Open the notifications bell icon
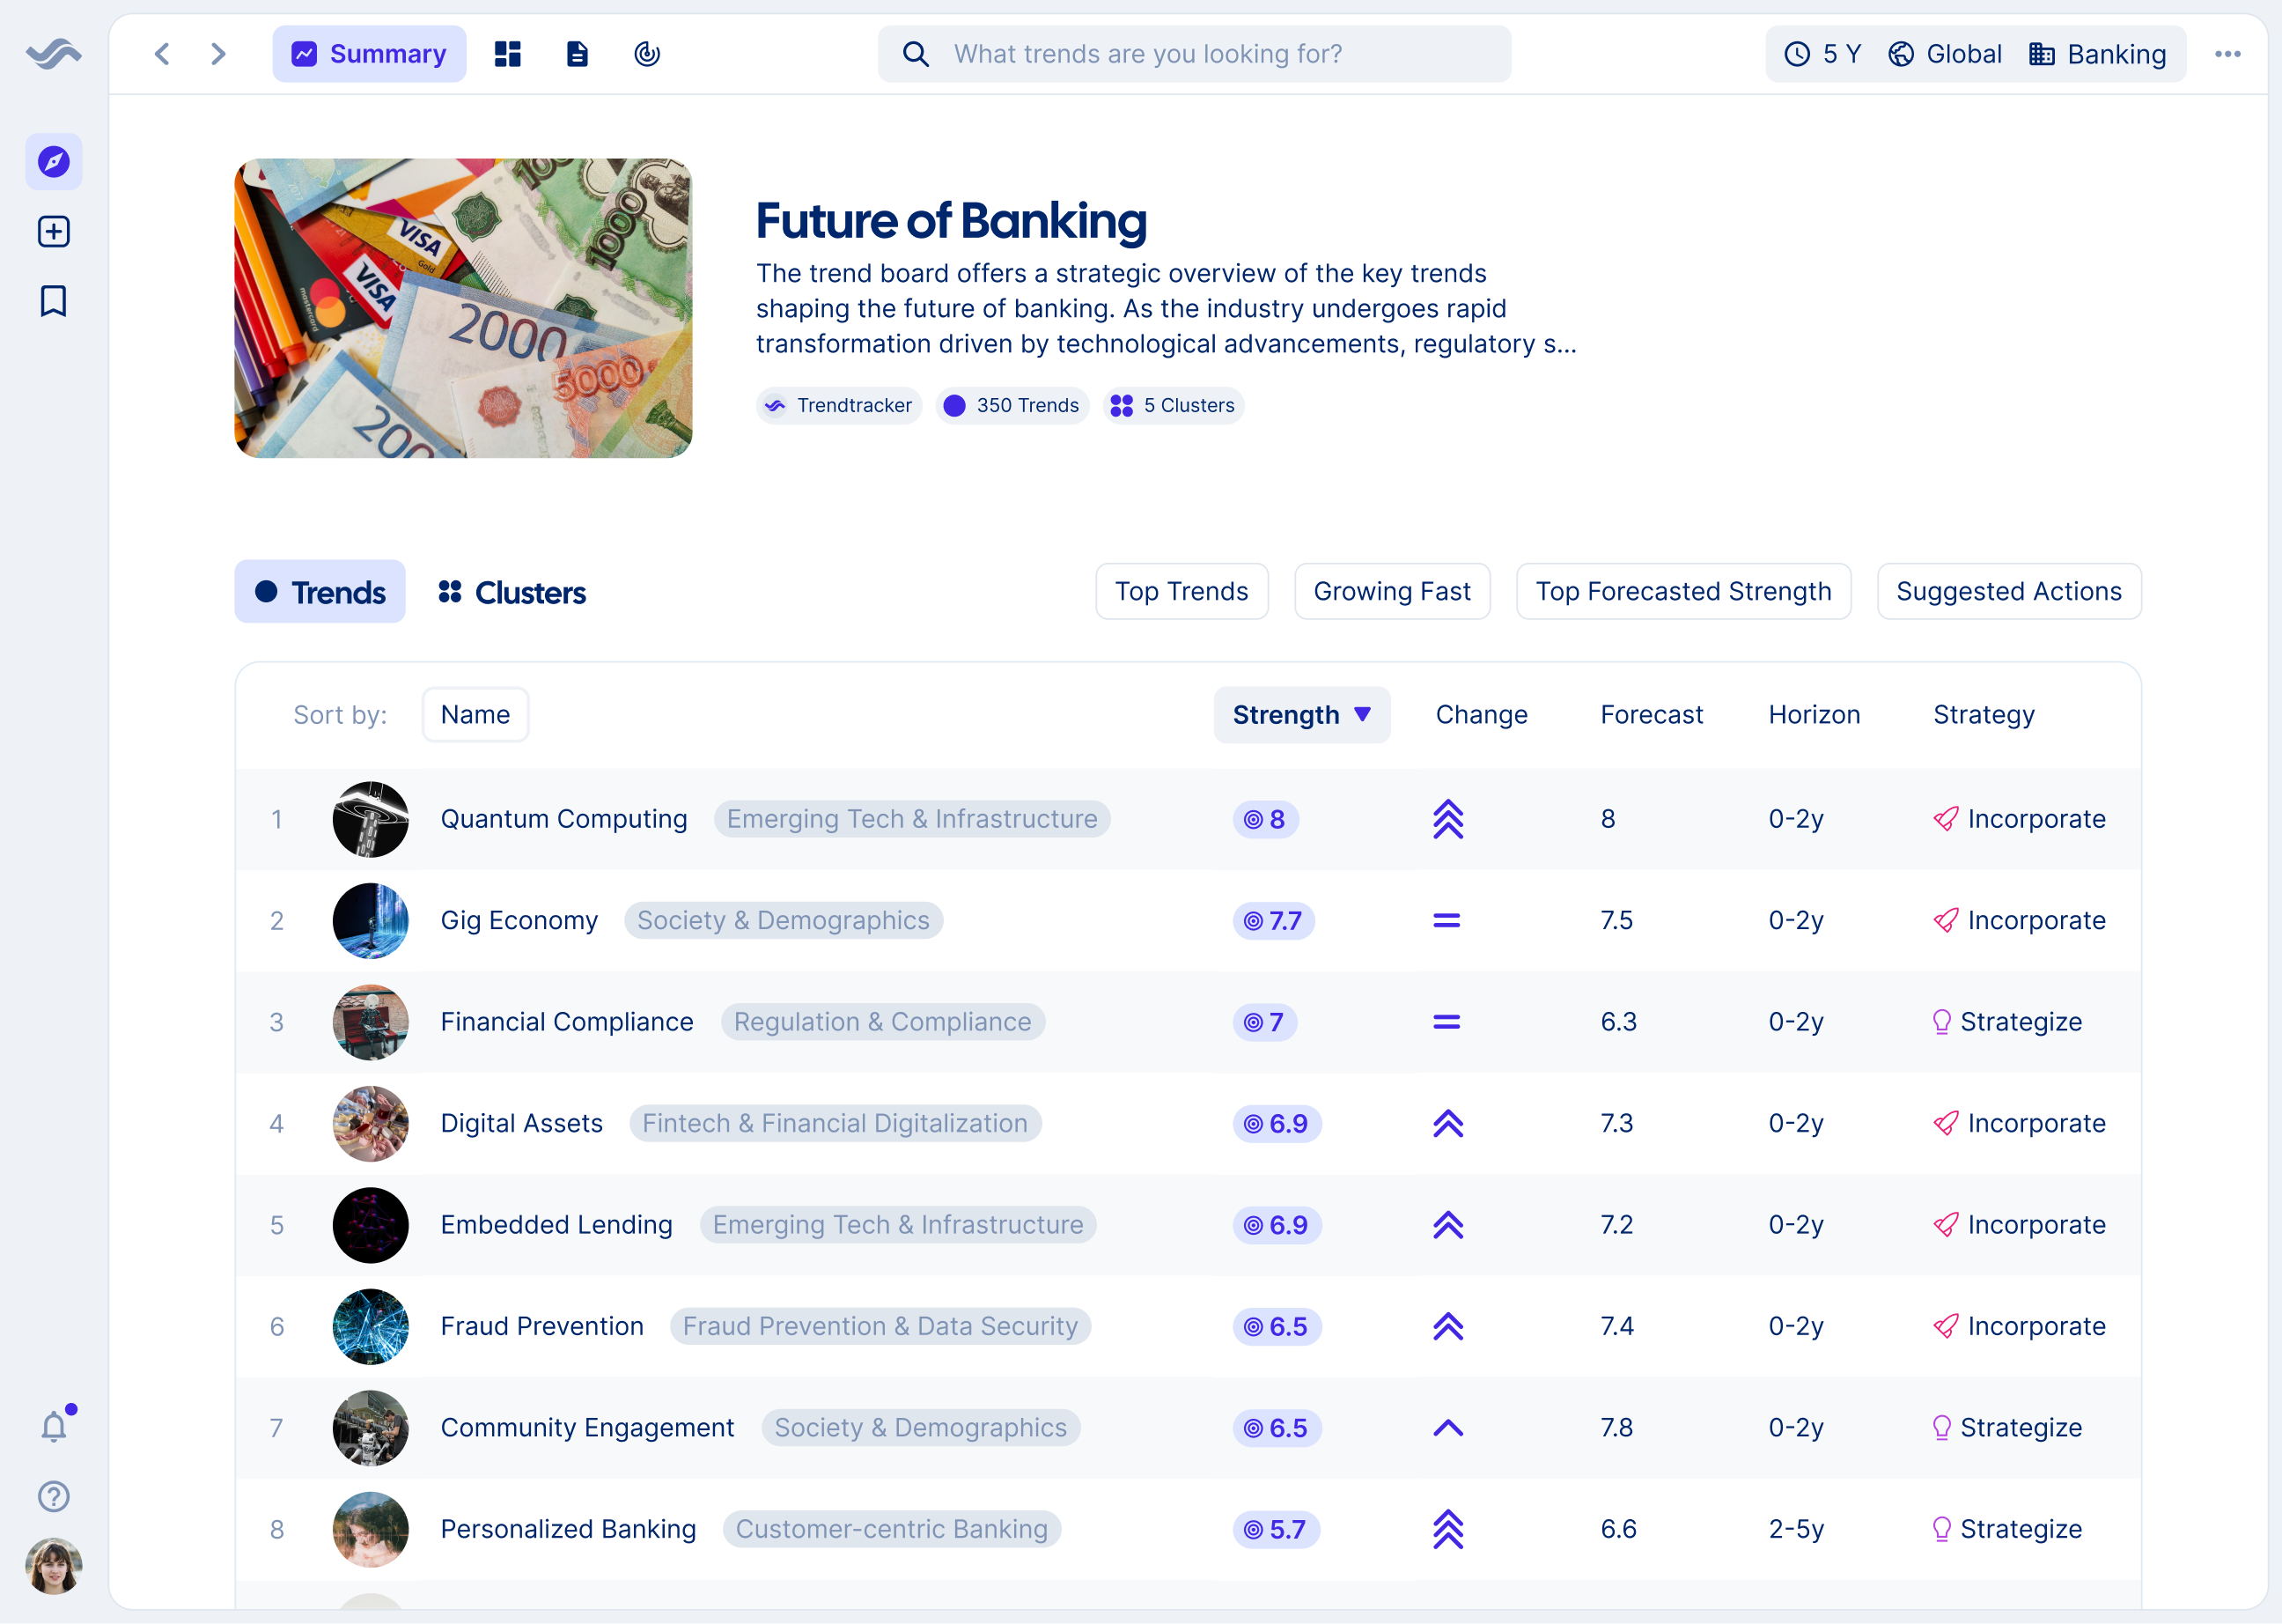Image resolution: width=2282 pixels, height=1624 pixels. [x=54, y=1427]
